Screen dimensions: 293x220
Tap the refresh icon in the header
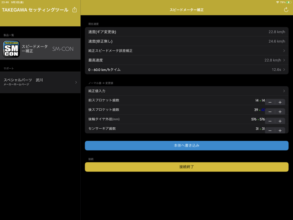point(286,10)
